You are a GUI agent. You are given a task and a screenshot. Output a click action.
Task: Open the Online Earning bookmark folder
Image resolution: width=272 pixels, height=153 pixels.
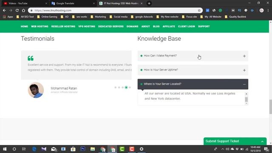point(47,17)
